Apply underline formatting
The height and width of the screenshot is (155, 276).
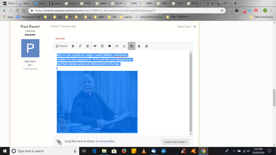coord(87,46)
